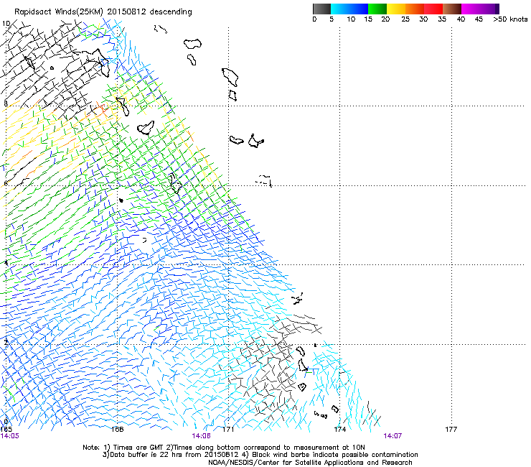Click the 'Rapidscat Winds(25KM) 20150812 descending' title
This screenshot has height=467, width=531.
pos(103,12)
